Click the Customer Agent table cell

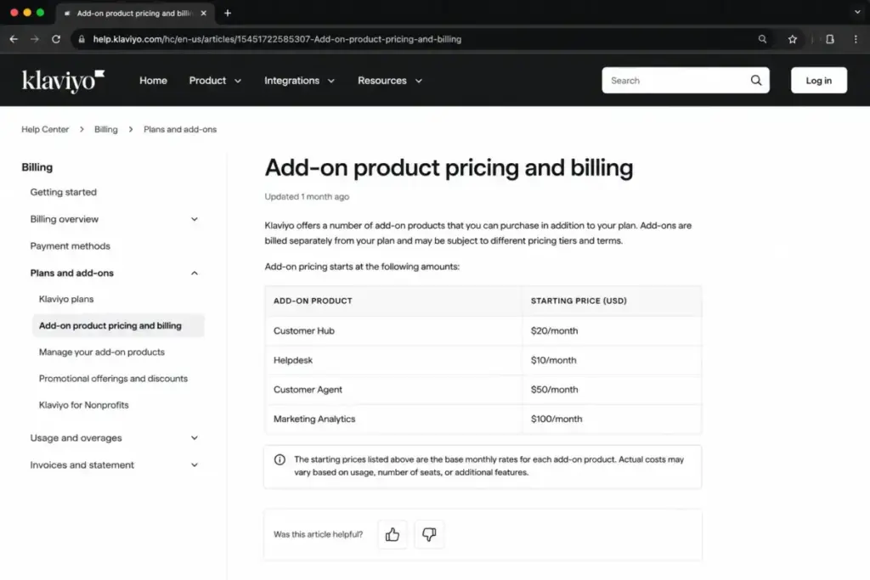(393, 389)
